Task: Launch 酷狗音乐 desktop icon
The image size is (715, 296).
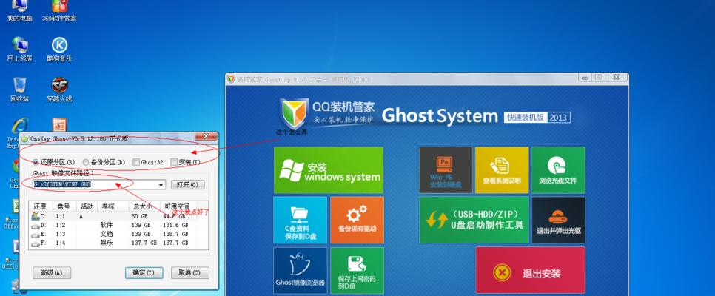Action: coord(59,50)
